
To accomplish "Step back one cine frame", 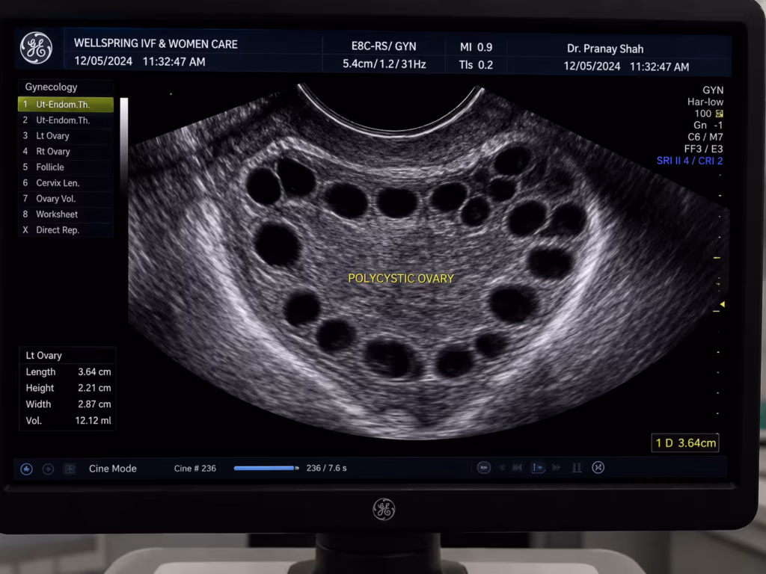I will [502, 468].
